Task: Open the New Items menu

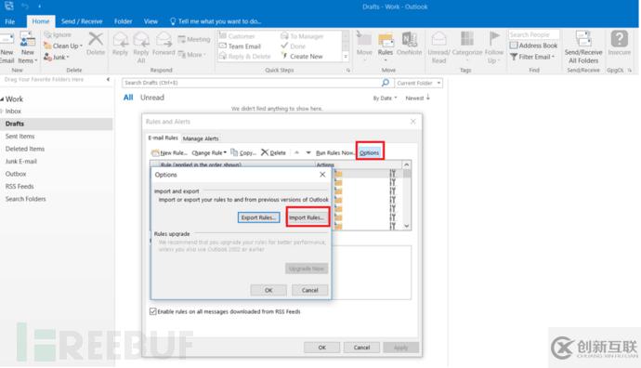Action: pyautogui.click(x=27, y=48)
